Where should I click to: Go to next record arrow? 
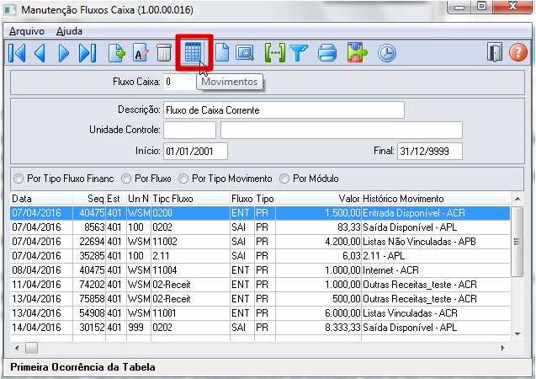(x=64, y=53)
